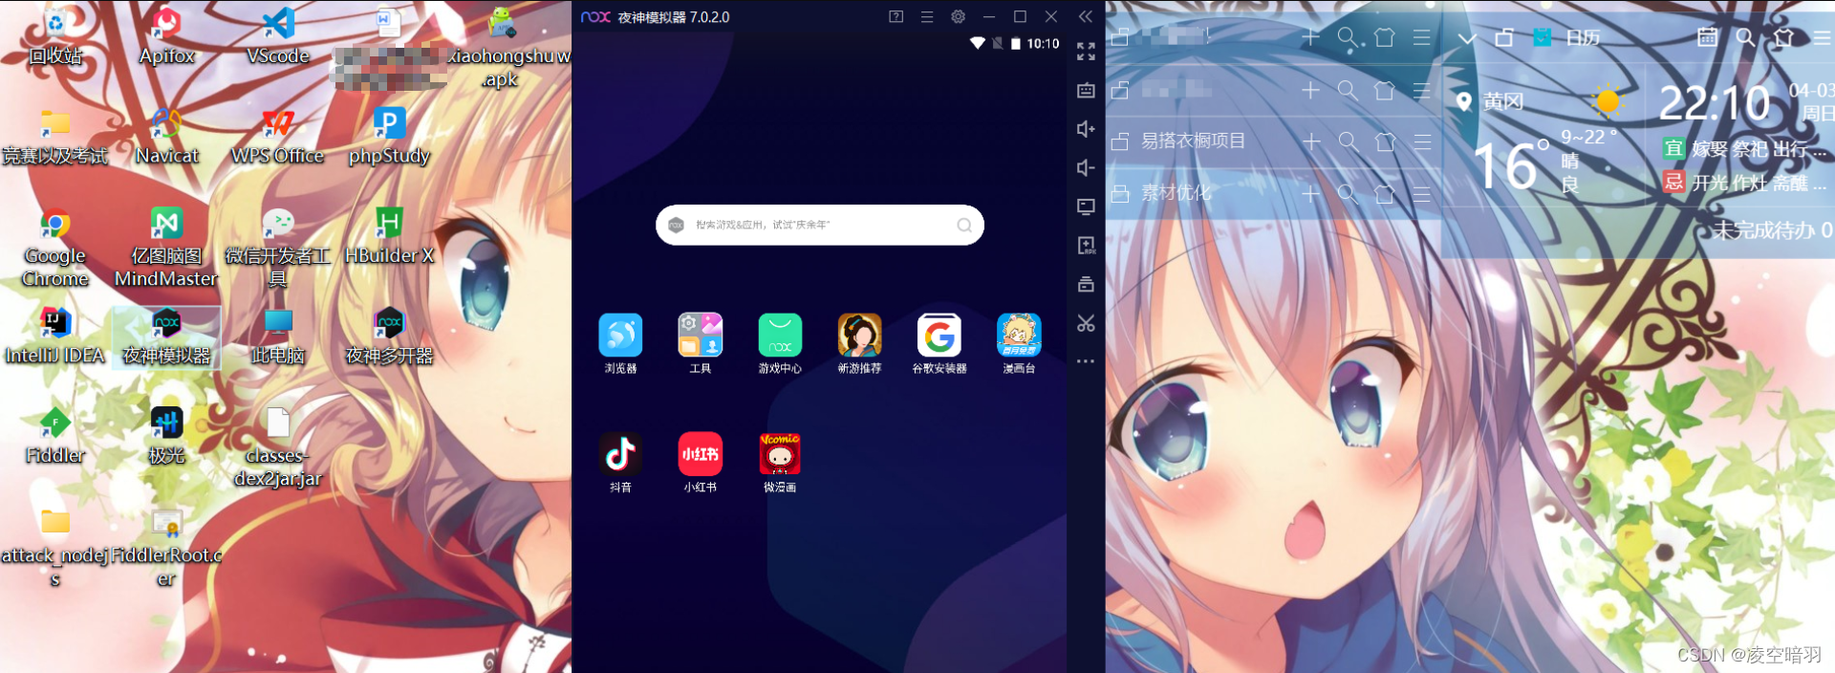The height and width of the screenshot is (673, 1835).
Task: Open the 素材优化 row menu
Action: (x=1422, y=193)
